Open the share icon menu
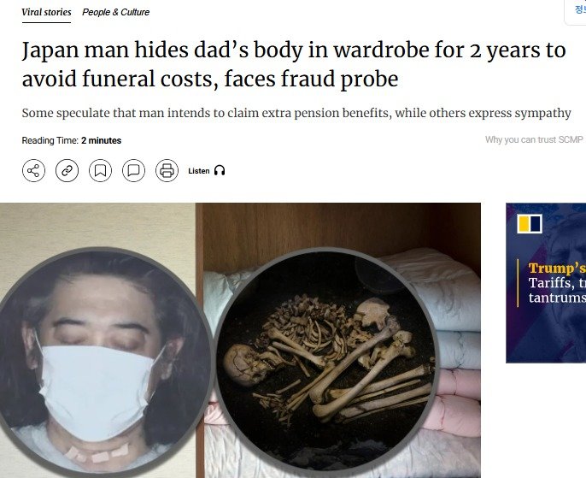 [33, 170]
